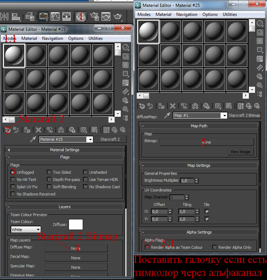
Task: Enable Depth Pre-pass checkbox
Action: point(49,179)
